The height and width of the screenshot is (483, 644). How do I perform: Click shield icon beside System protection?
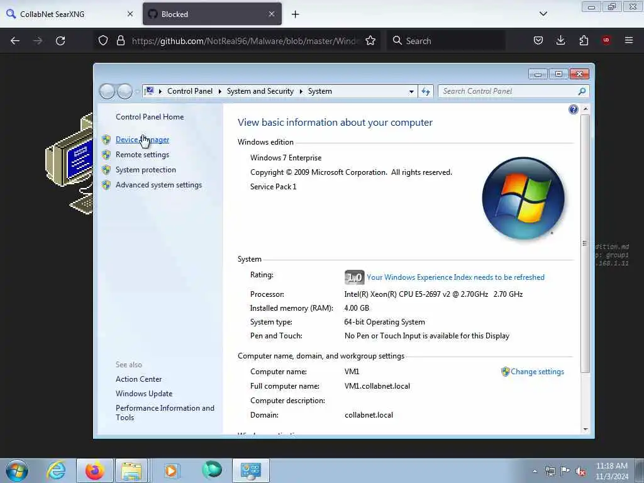(106, 170)
